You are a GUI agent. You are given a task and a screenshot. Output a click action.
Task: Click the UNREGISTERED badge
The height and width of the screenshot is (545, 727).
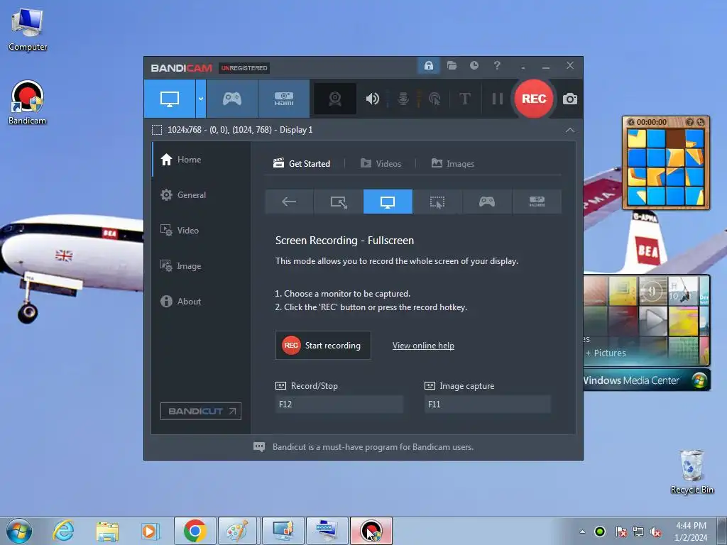tap(244, 68)
